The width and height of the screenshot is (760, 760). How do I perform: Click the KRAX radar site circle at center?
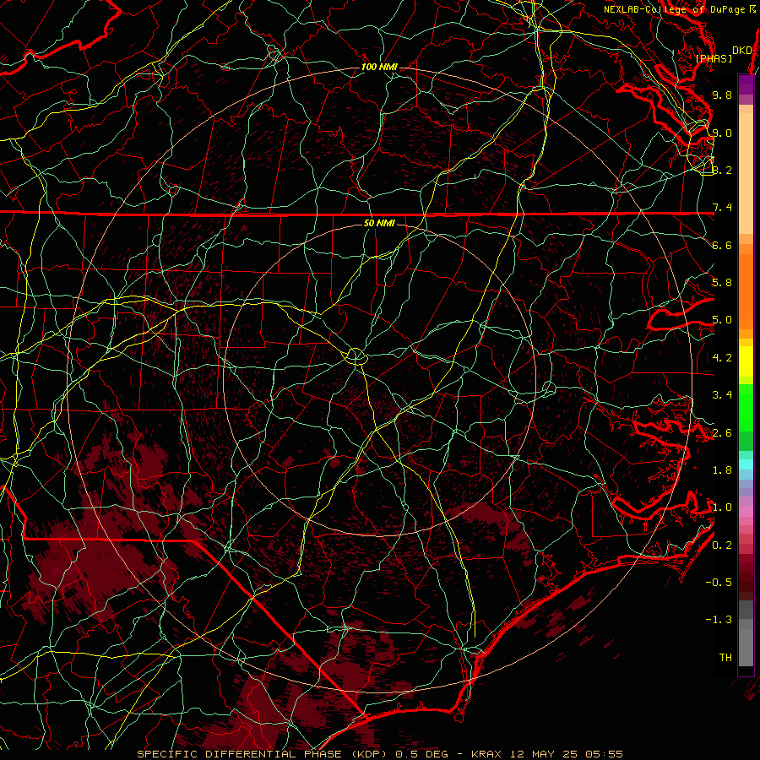pos(356,356)
